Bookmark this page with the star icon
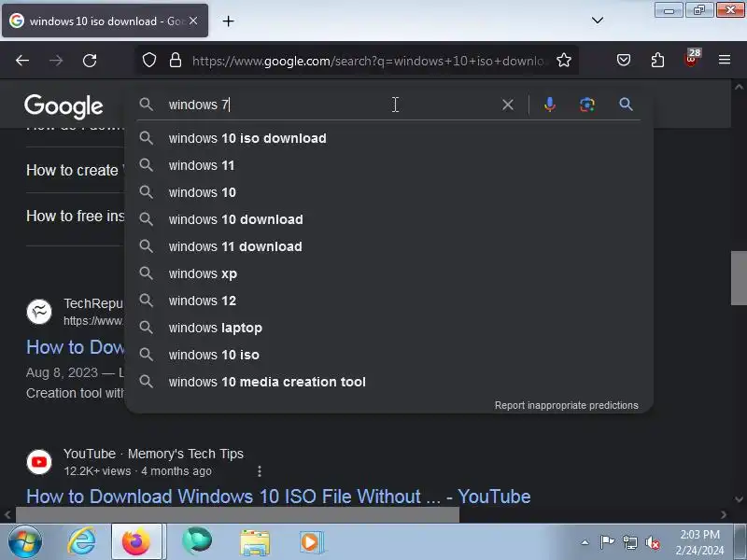The image size is (747, 560). (x=564, y=61)
